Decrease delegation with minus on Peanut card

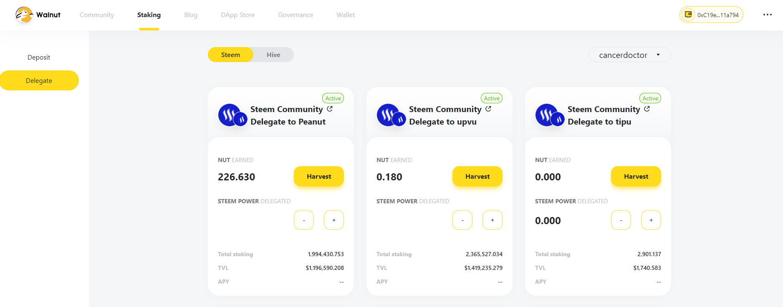click(304, 220)
